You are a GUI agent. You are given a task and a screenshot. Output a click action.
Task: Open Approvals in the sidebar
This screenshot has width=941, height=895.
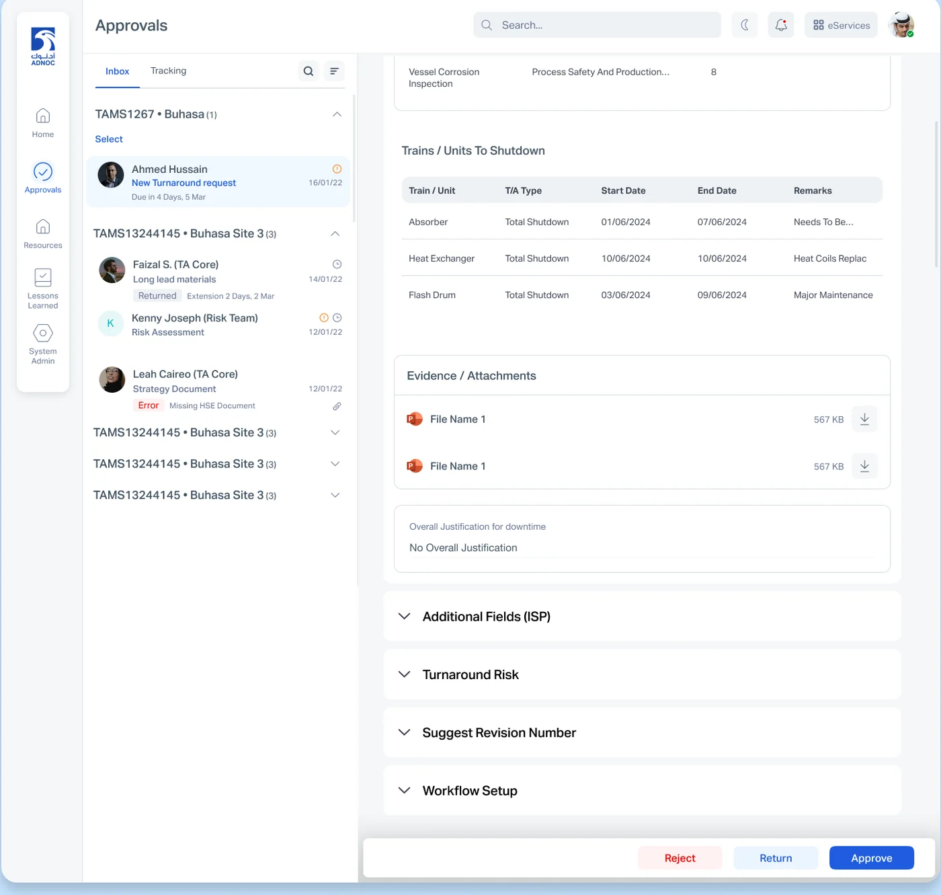(x=43, y=178)
